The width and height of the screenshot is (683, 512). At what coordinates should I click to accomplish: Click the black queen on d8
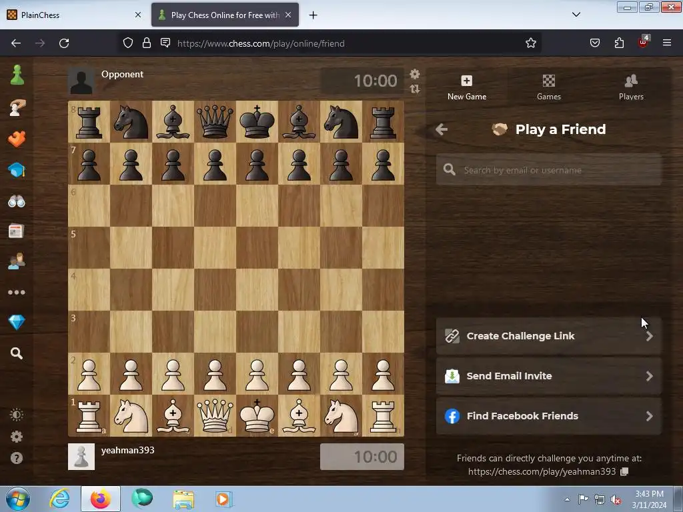(215, 121)
